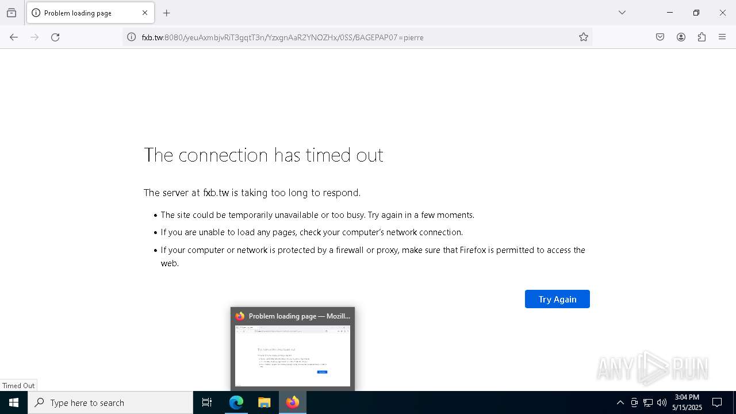
Task: Go forward one page
Action: (34, 37)
